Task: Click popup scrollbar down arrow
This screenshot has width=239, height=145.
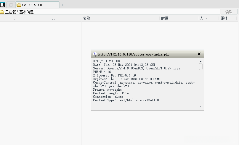Action: (200, 106)
